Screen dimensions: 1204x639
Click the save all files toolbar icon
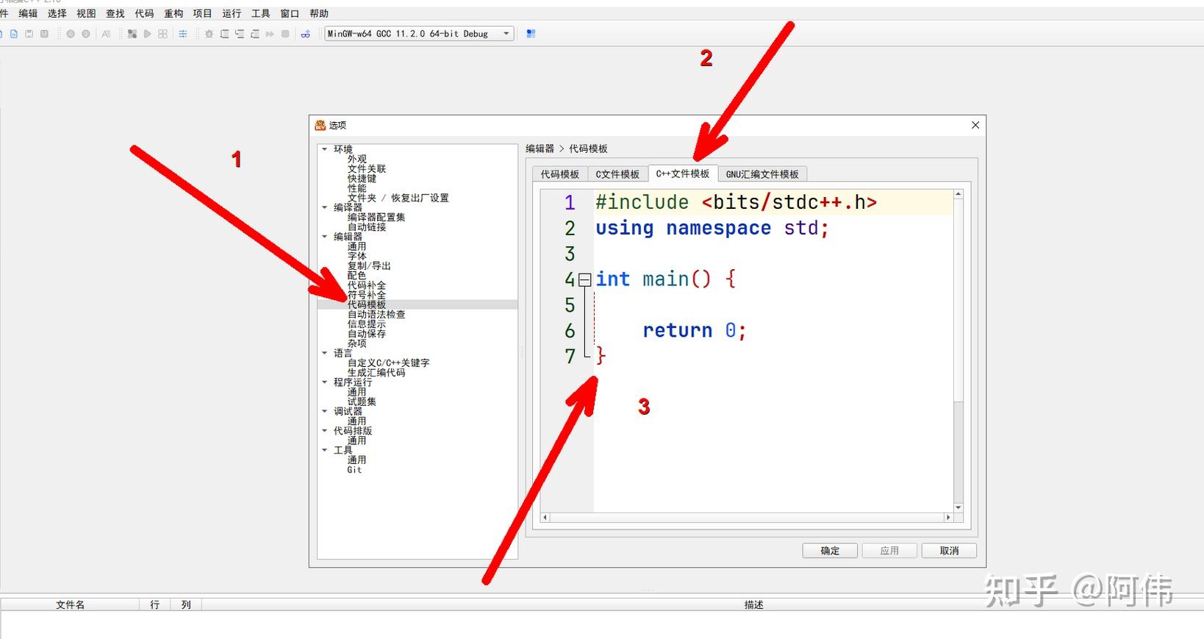[x=44, y=34]
